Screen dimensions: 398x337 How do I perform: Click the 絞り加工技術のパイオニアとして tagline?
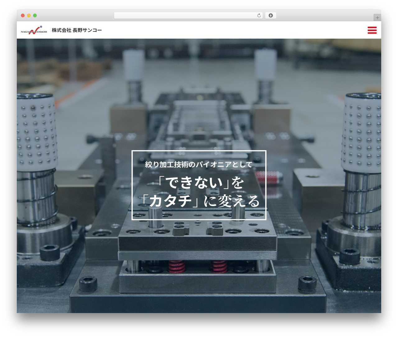coord(199,164)
